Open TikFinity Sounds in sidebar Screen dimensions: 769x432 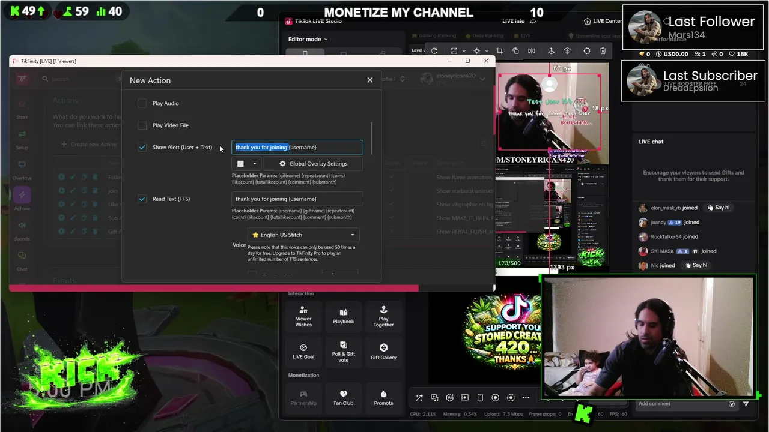click(x=22, y=230)
